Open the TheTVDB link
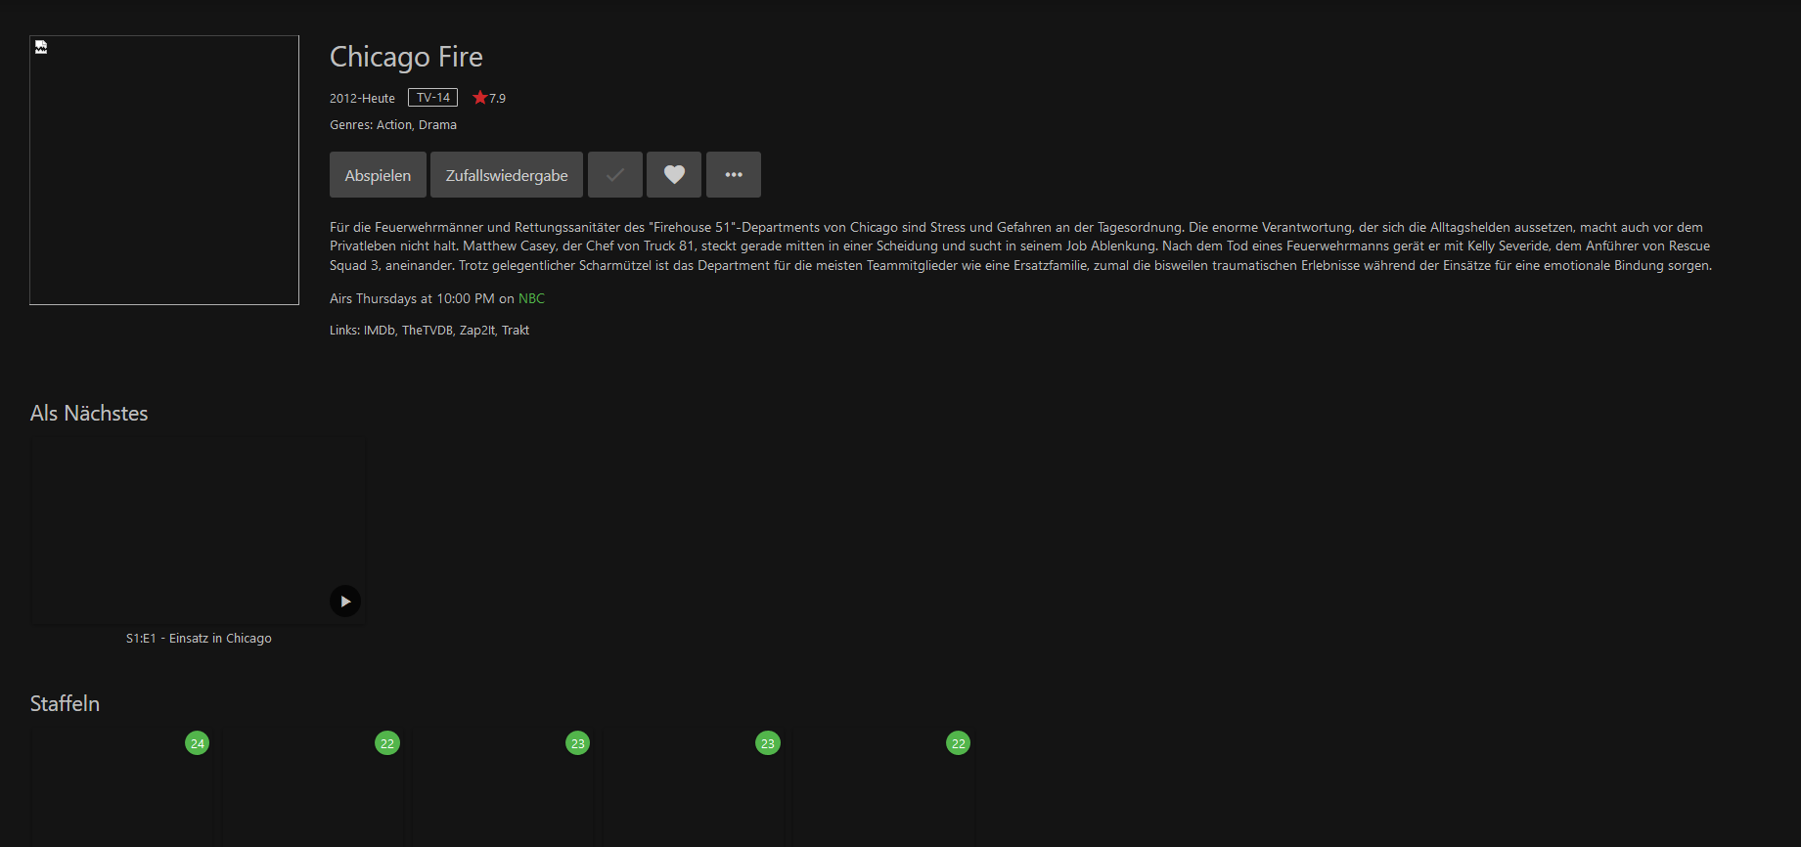Image resolution: width=1801 pixels, height=847 pixels. point(428,331)
